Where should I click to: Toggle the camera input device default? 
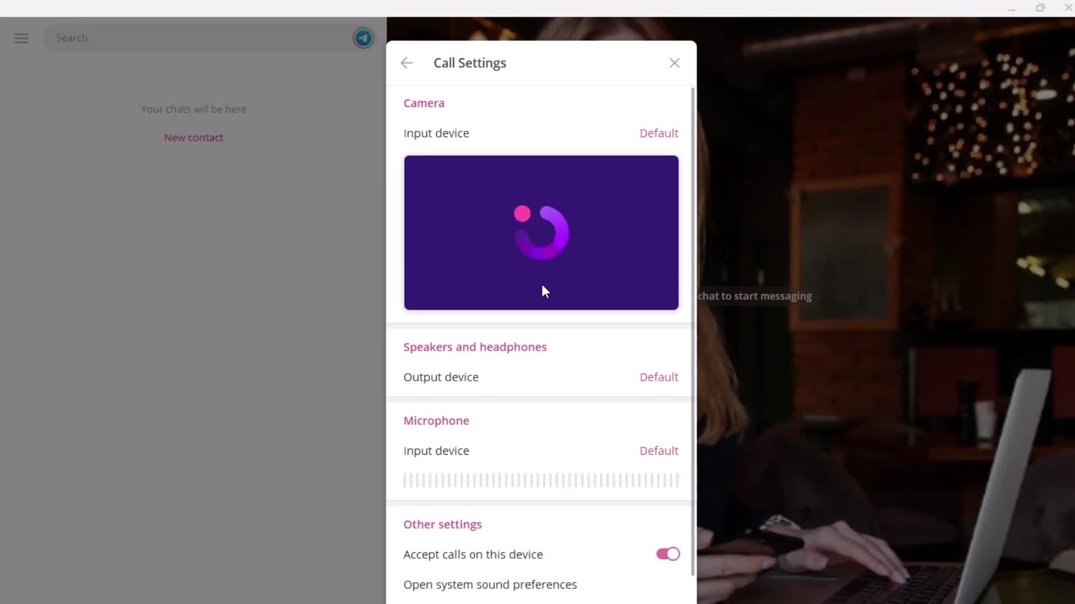click(658, 133)
